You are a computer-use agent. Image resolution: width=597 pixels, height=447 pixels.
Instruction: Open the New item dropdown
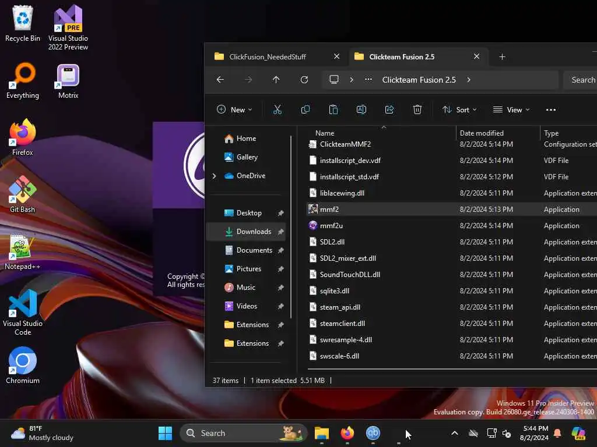point(234,110)
